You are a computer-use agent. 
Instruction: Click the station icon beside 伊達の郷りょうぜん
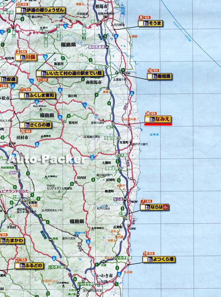click(23, 10)
